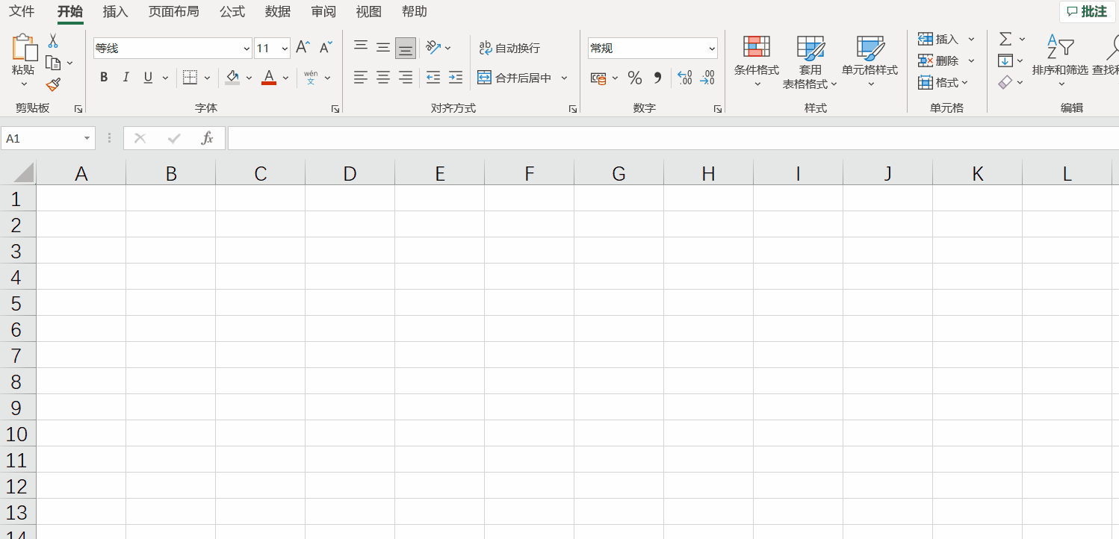Click the 批注 button
The image size is (1119, 539).
(1087, 11)
